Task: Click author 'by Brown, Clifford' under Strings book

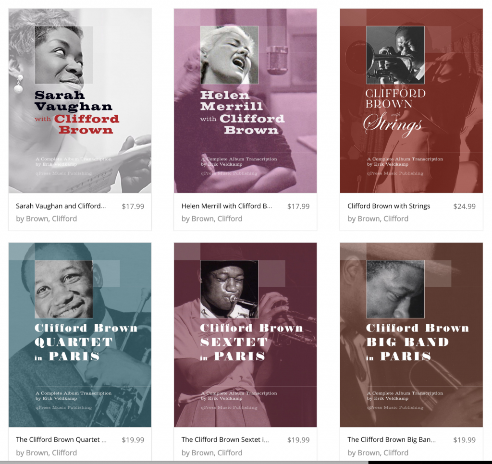Action: [378, 219]
